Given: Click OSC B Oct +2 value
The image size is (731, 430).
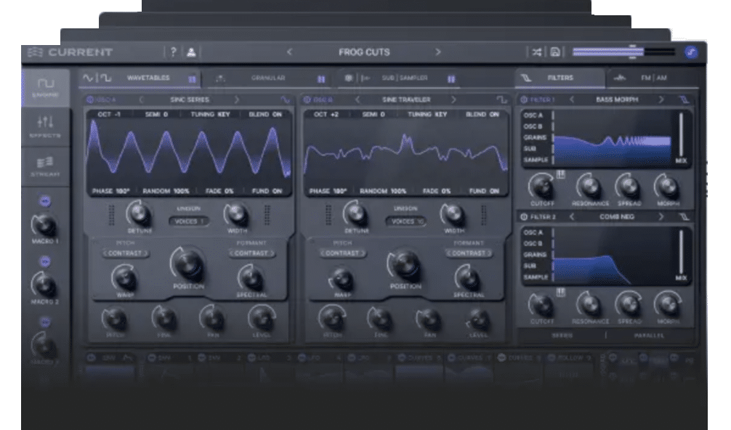Looking at the screenshot, I should (326, 114).
